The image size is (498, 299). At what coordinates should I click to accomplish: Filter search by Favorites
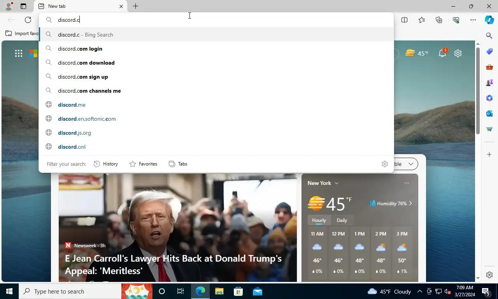pos(144,164)
